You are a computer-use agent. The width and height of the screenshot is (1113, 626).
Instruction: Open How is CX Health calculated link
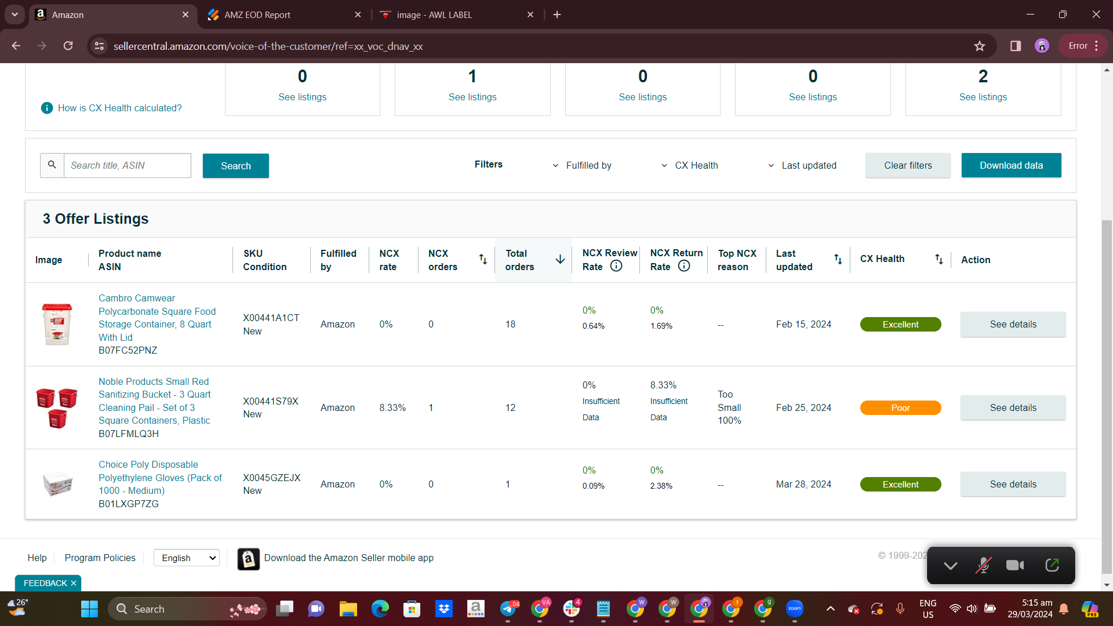click(x=119, y=108)
